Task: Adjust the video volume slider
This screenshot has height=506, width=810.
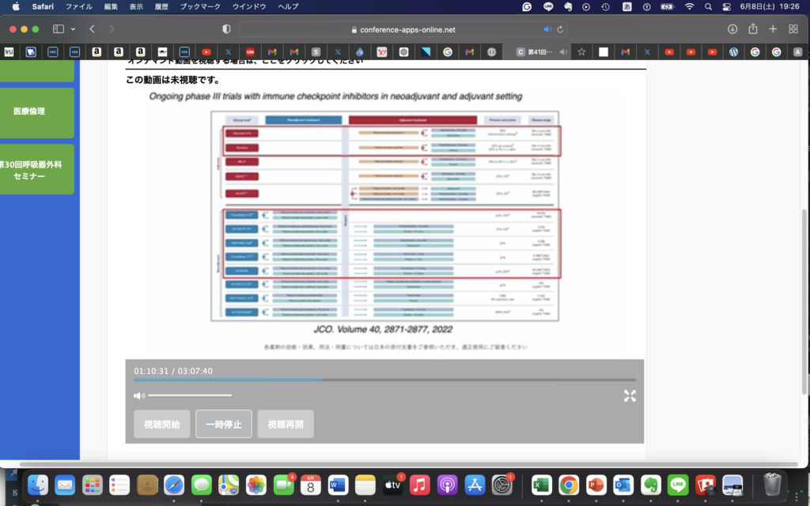Action: [x=190, y=395]
